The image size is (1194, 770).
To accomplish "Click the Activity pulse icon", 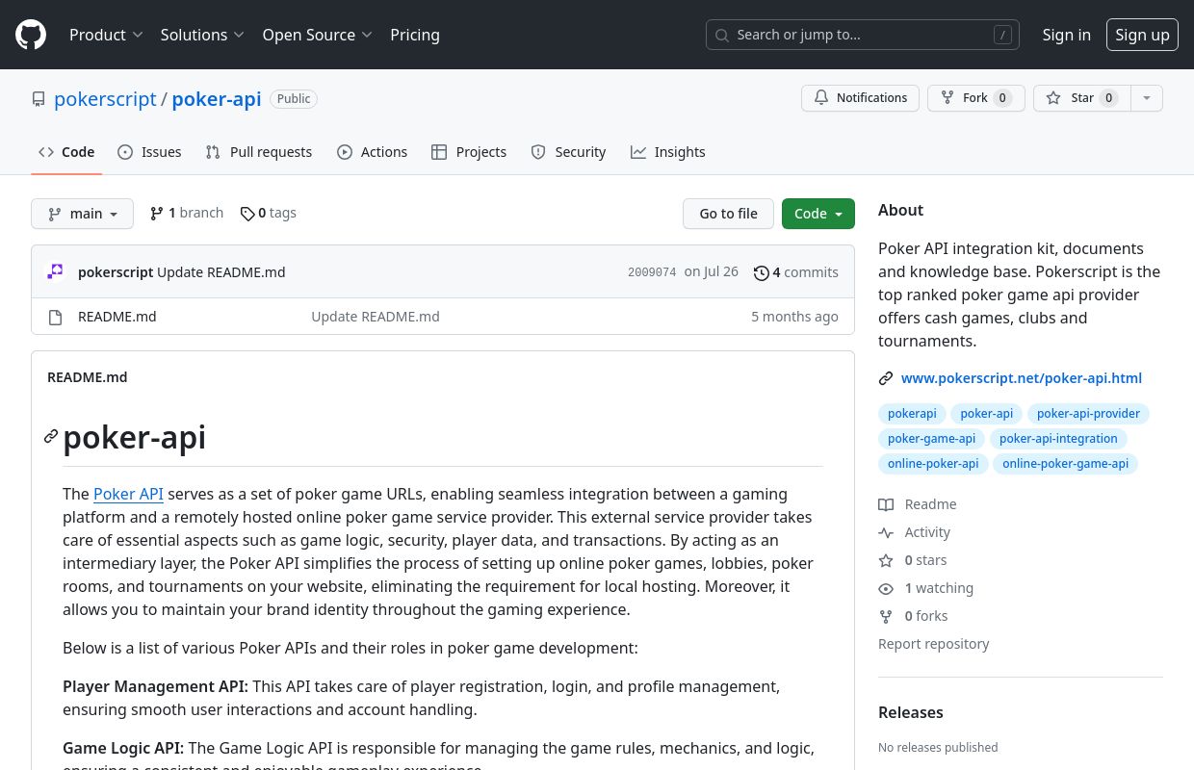I will tap(886, 532).
